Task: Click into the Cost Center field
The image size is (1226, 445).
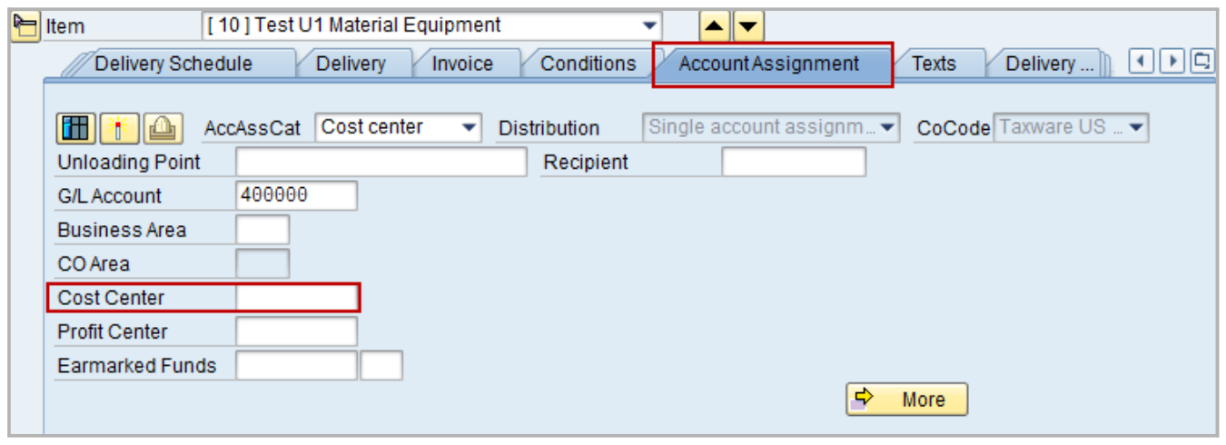Action: point(297,298)
